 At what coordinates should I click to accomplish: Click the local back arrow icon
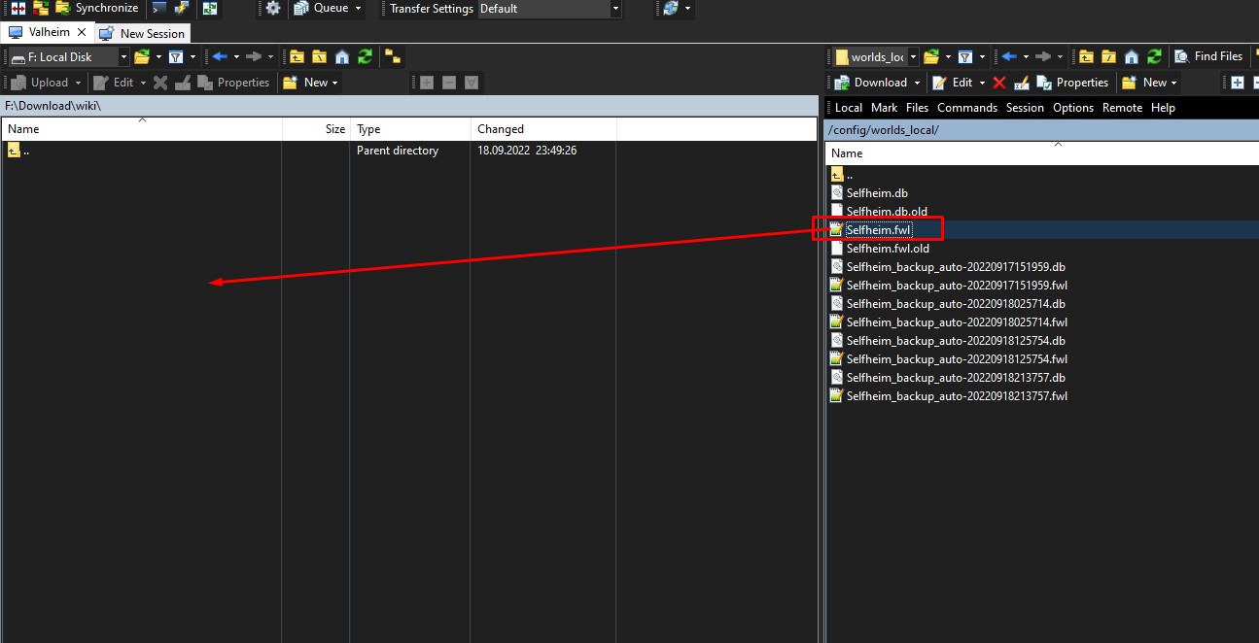pos(219,57)
